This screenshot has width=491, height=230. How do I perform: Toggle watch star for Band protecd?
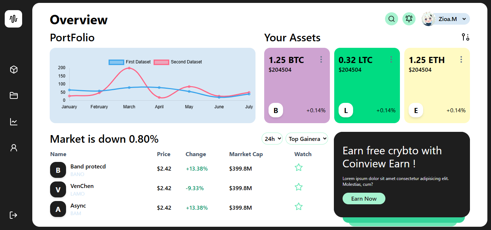coord(299,167)
